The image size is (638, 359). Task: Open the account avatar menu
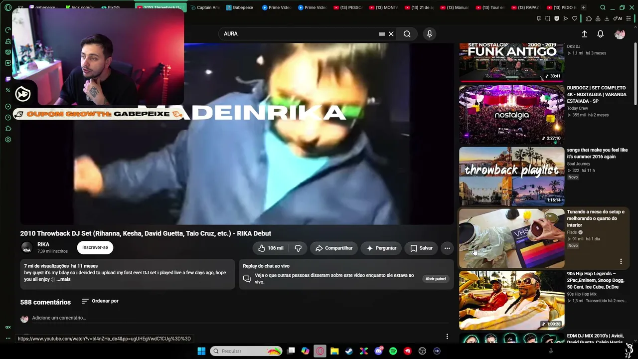(x=620, y=34)
